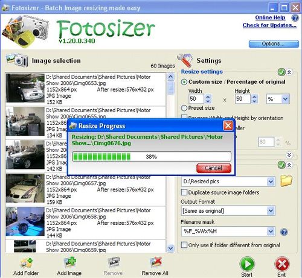Collapse the Resize settings section

[289, 72]
